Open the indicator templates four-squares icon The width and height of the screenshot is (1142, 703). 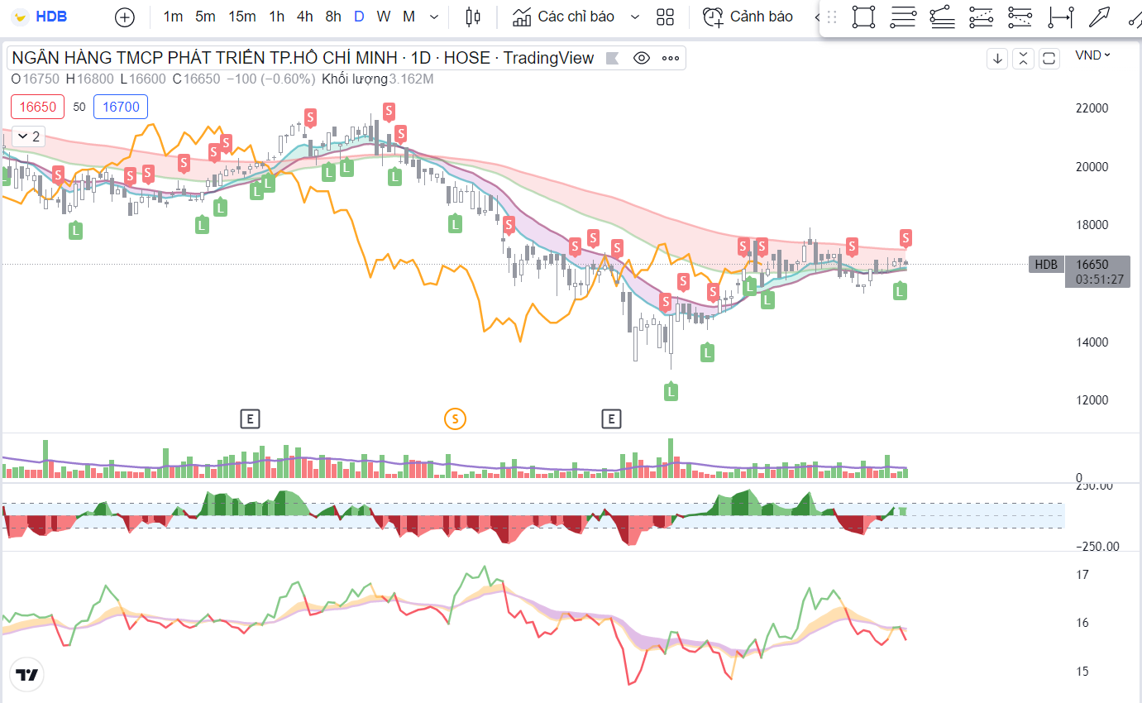click(665, 17)
